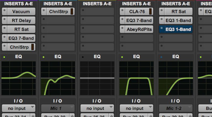212x117 pixels.
Task: Click empty insert slot directly below CLA-76's AbeyRdPlts
Action: tap(136, 38)
